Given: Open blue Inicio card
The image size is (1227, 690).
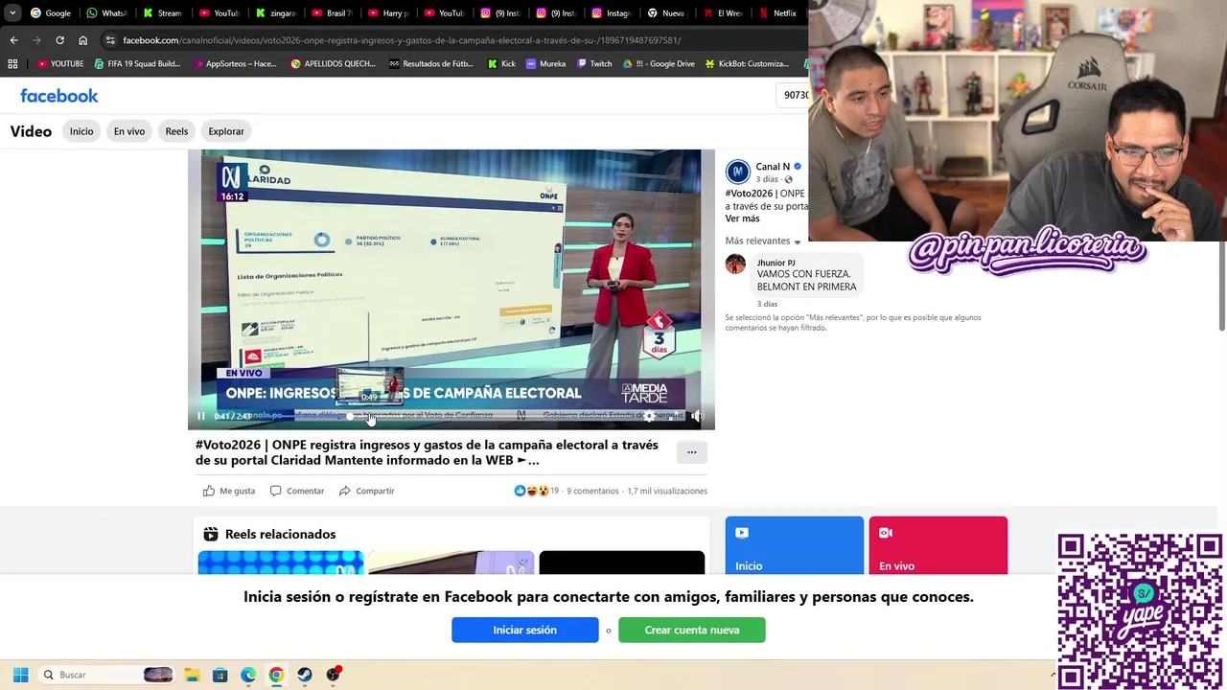Looking at the screenshot, I should tap(795, 545).
